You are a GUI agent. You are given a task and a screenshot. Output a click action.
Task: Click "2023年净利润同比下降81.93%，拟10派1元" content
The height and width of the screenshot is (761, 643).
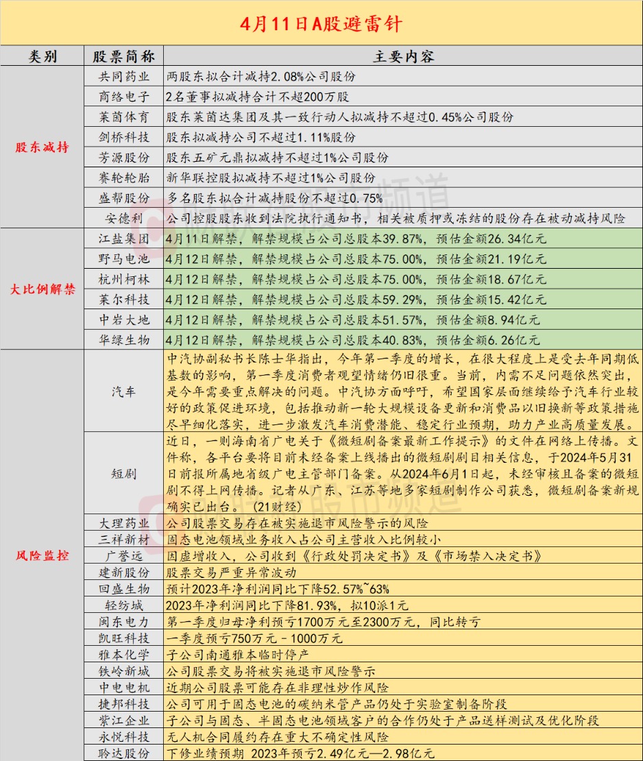pyautogui.click(x=287, y=605)
